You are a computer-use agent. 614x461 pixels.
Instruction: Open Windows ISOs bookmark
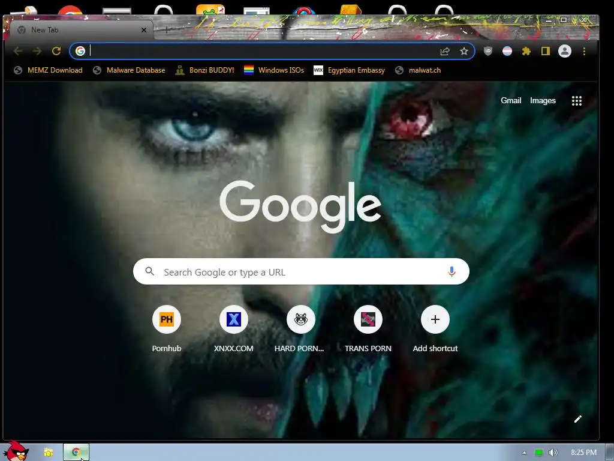point(273,70)
